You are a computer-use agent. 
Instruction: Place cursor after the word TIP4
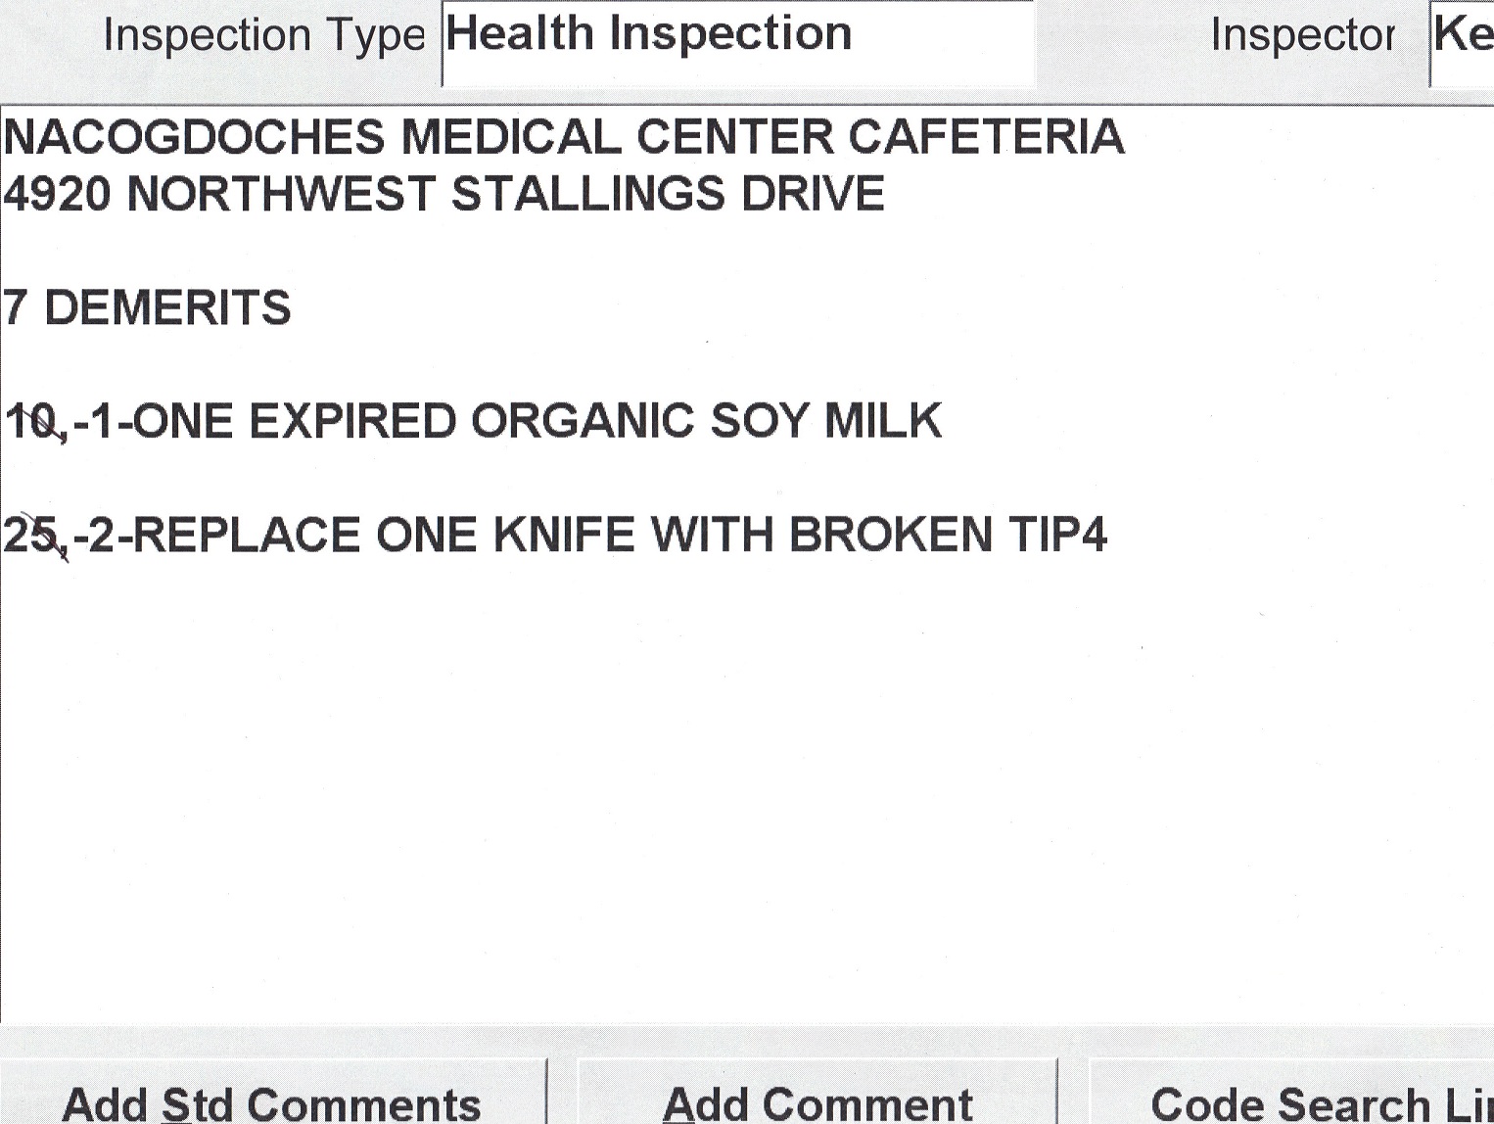click(x=1110, y=536)
